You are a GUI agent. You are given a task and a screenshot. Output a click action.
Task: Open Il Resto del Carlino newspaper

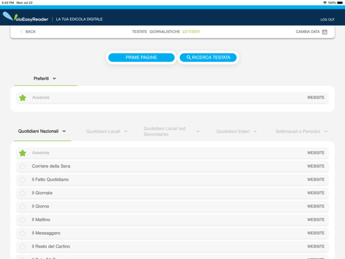click(51, 246)
